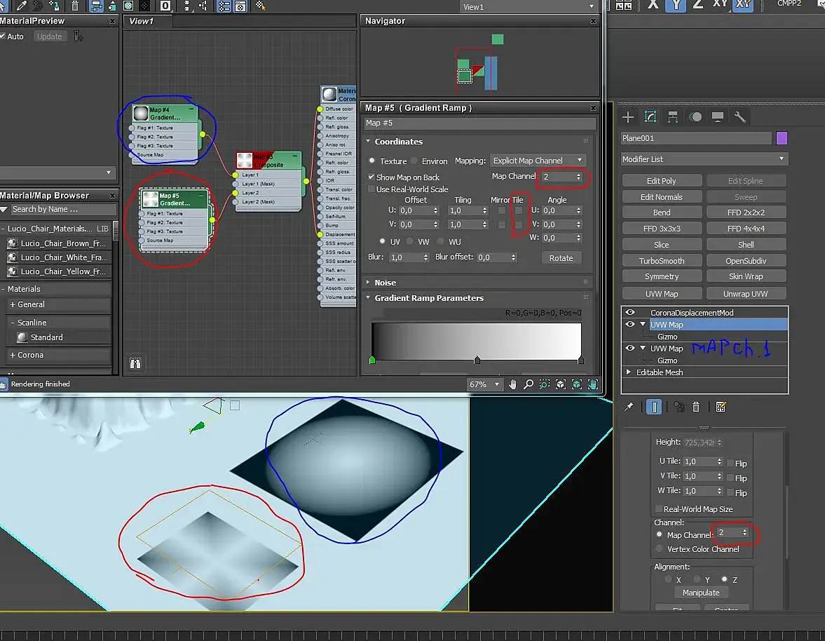Click the purple object color swatch
This screenshot has width=825, height=641.
pos(782,138)
